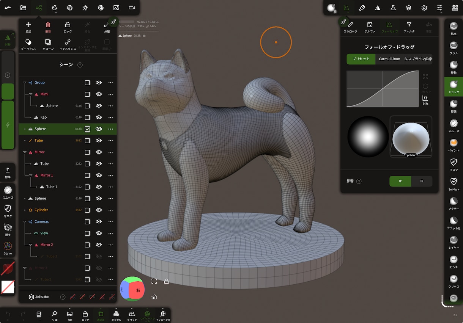Collapse the Cameras group

pos(25,221)
